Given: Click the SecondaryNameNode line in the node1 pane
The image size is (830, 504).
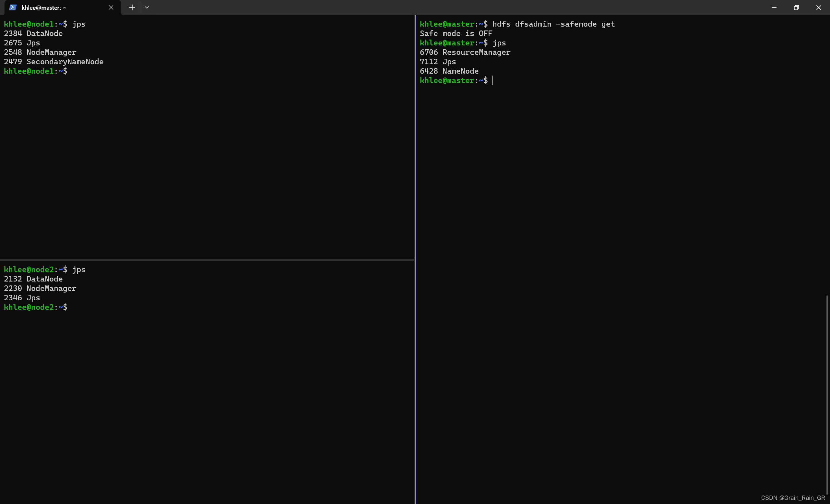Looking at the screenshot, I should (53, 62).
